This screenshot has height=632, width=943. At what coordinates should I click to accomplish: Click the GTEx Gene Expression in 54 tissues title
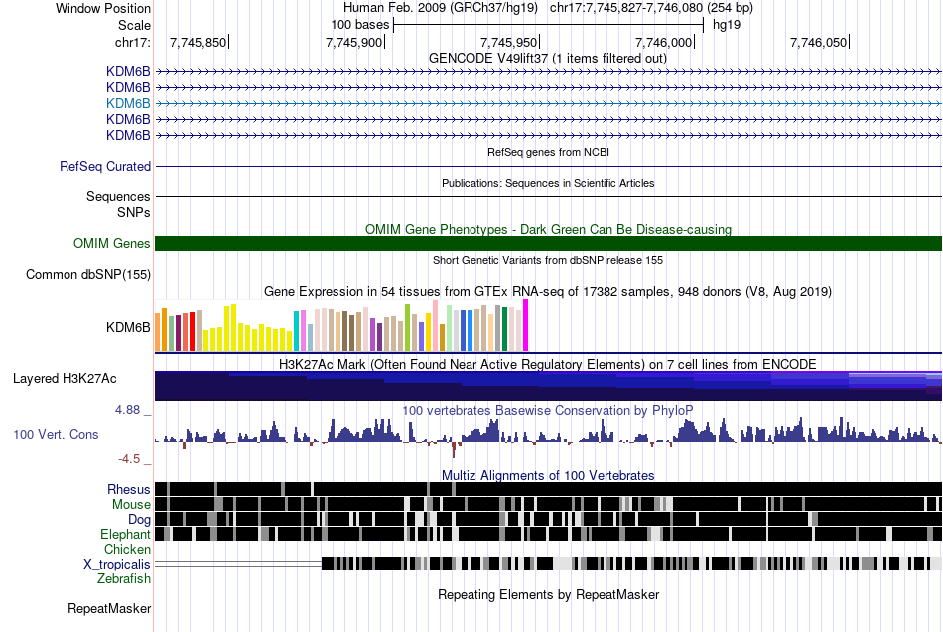[548, 291]
